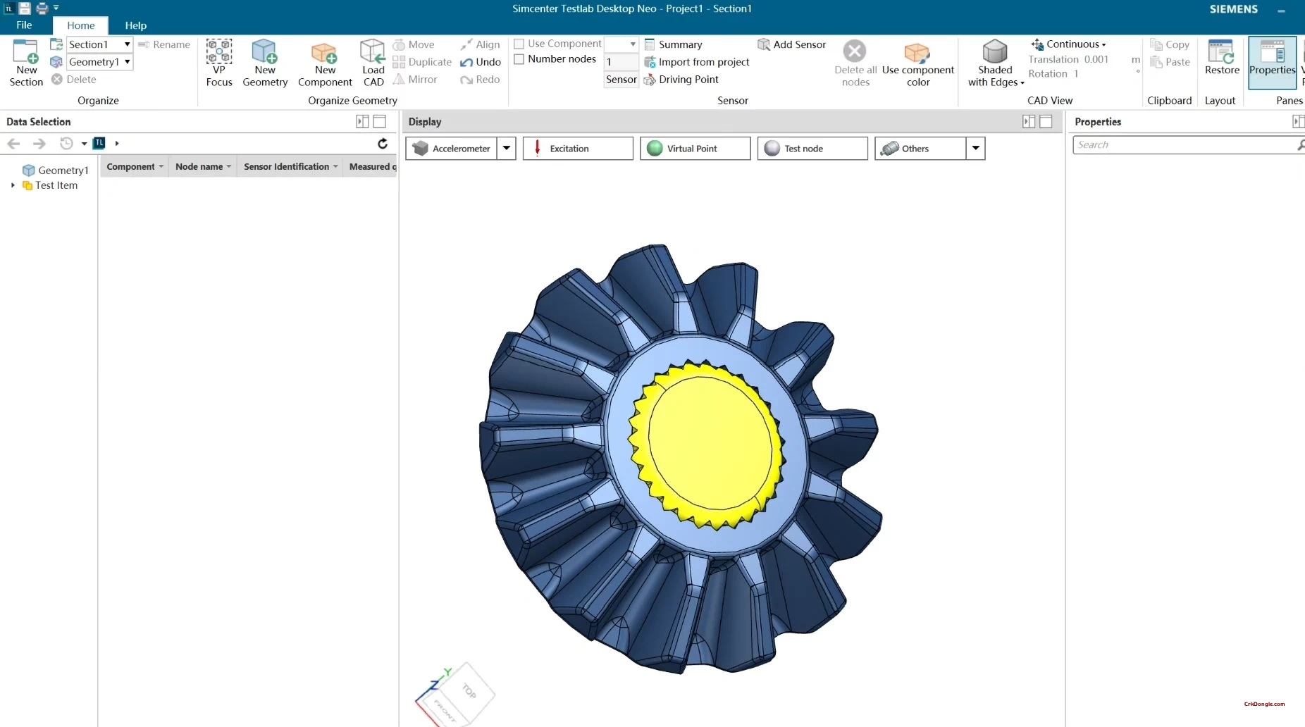Toggle the Number nodes checkbox

pos(519,59)
